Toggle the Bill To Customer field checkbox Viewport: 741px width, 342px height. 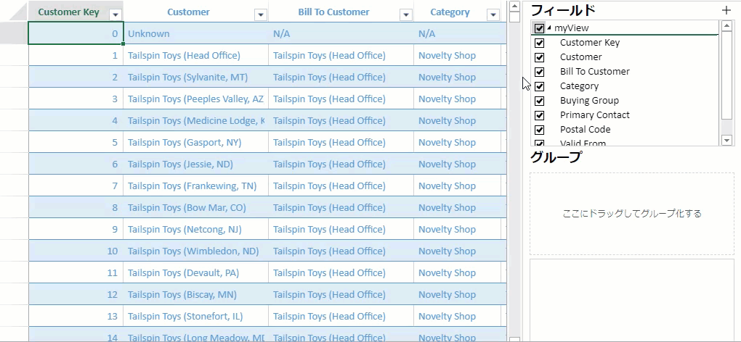click(x=539, y=72)
